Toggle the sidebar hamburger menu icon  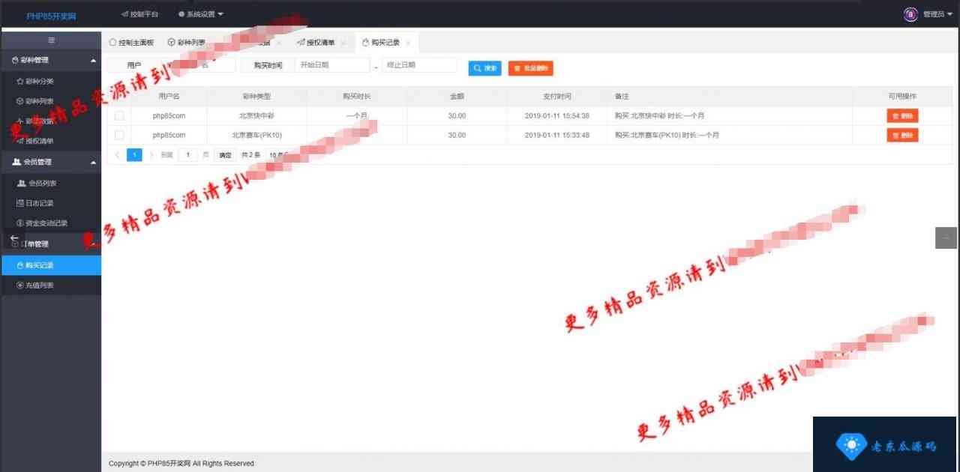(x=51, y=40)
